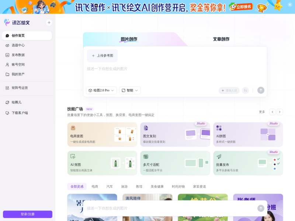This screenshot has width=295, height=221.
Task: Open the parameter settings sliders icon
Action: (245, 90)
